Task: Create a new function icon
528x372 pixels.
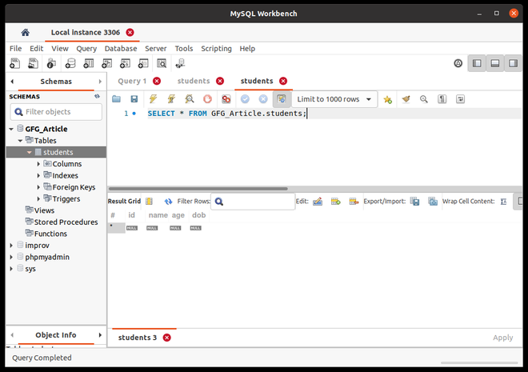Action: (143, 63)
